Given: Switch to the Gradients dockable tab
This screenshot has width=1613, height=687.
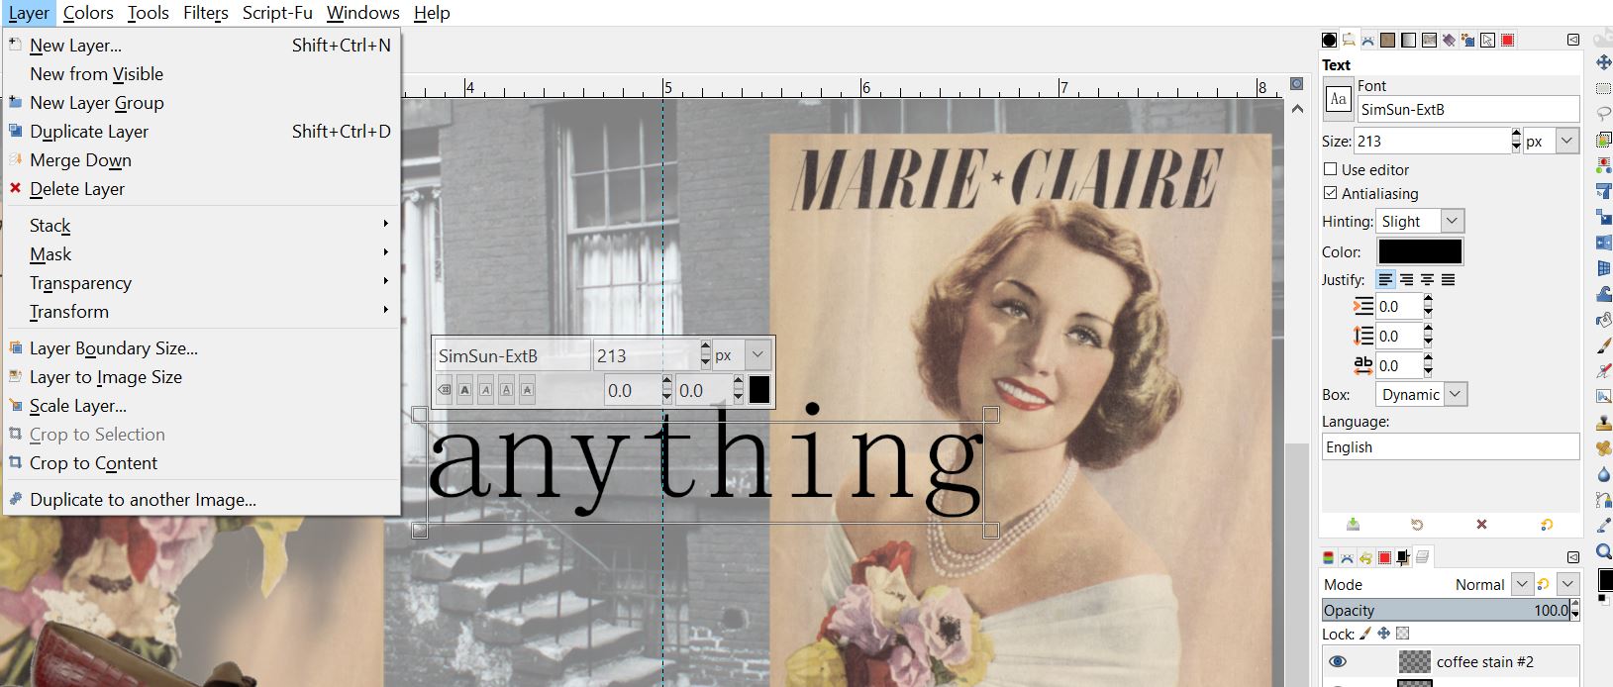Looking at the screenshot, I should pyautogui.click(x=1407, y=40).
